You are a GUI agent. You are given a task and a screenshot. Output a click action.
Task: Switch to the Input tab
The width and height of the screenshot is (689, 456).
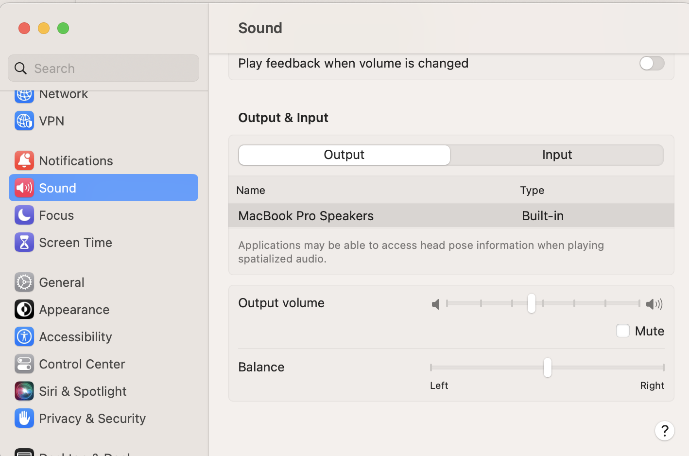click(x=557, y=155)
